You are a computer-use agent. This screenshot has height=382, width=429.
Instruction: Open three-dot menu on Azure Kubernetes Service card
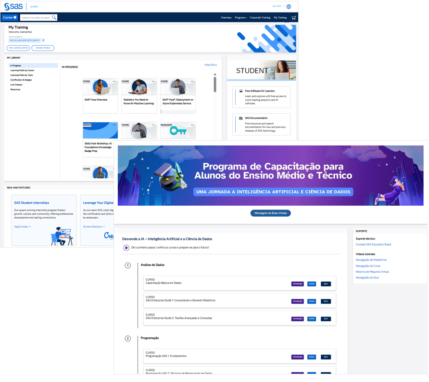(x=192, y=81)
